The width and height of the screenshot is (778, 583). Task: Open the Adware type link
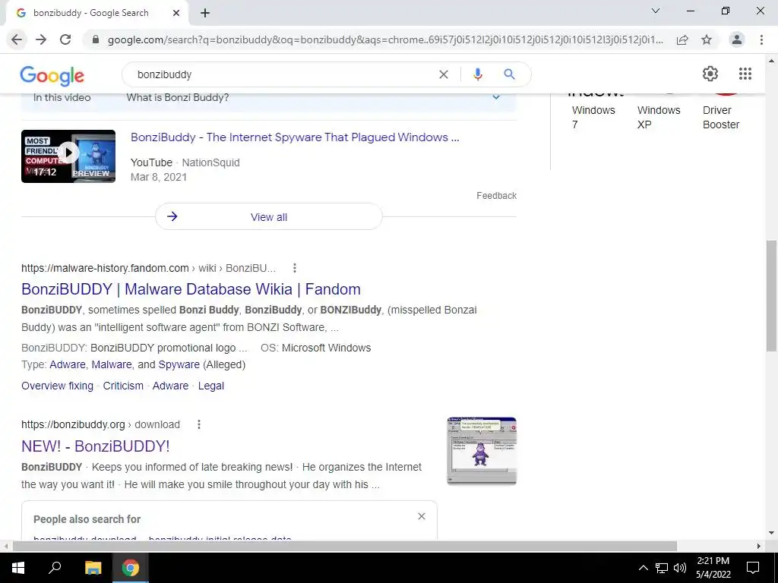pos(68,364)
